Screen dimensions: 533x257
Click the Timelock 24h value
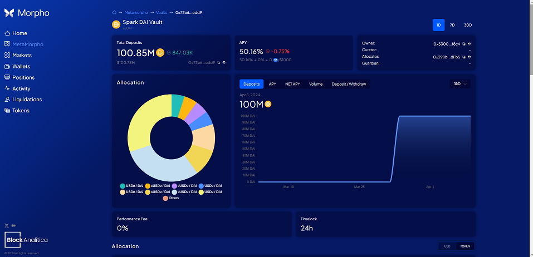[x=307, y=228]
